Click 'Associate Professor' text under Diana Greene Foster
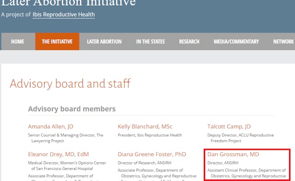Viewport: 295px width, 181px height. point(136,170)
